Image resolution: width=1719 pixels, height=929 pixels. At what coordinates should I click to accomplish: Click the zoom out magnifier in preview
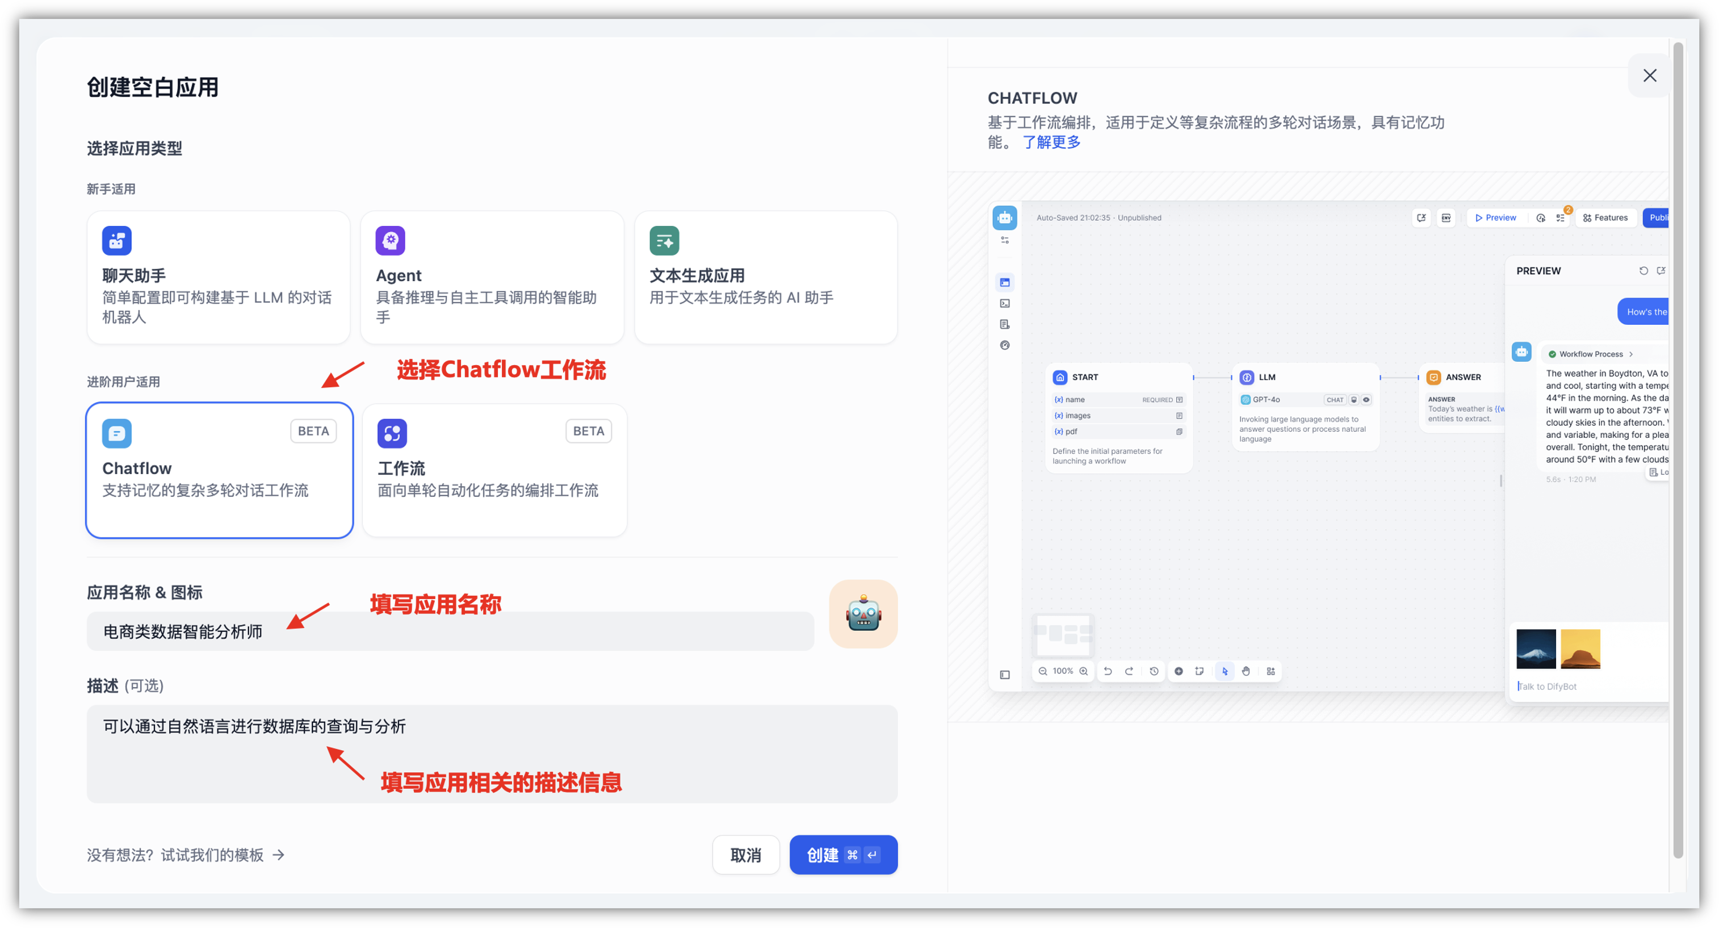(x=1042, y=671)
